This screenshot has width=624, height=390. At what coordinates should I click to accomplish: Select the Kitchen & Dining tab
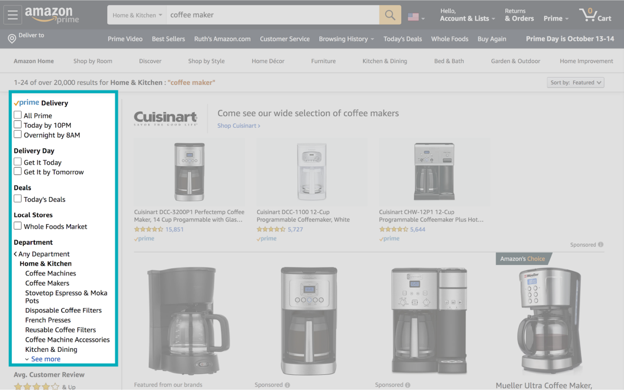pyautogui.click(x=384, y=61)
